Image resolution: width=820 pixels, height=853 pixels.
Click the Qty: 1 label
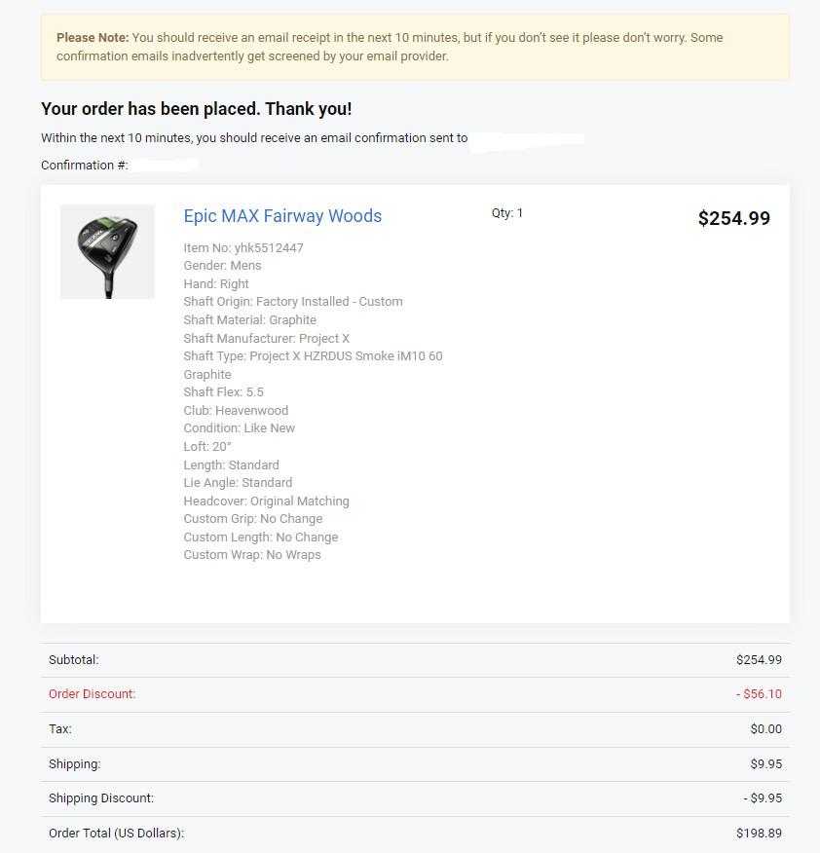(507, 213)
